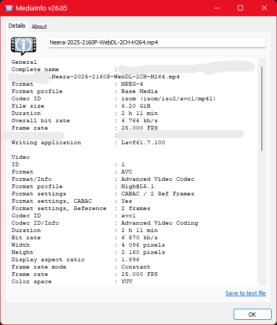This screenshot has height=325, width=277.
Task: Click the Overall bit rate 6 766 kb/s value
Action: [x=140, y=121]
